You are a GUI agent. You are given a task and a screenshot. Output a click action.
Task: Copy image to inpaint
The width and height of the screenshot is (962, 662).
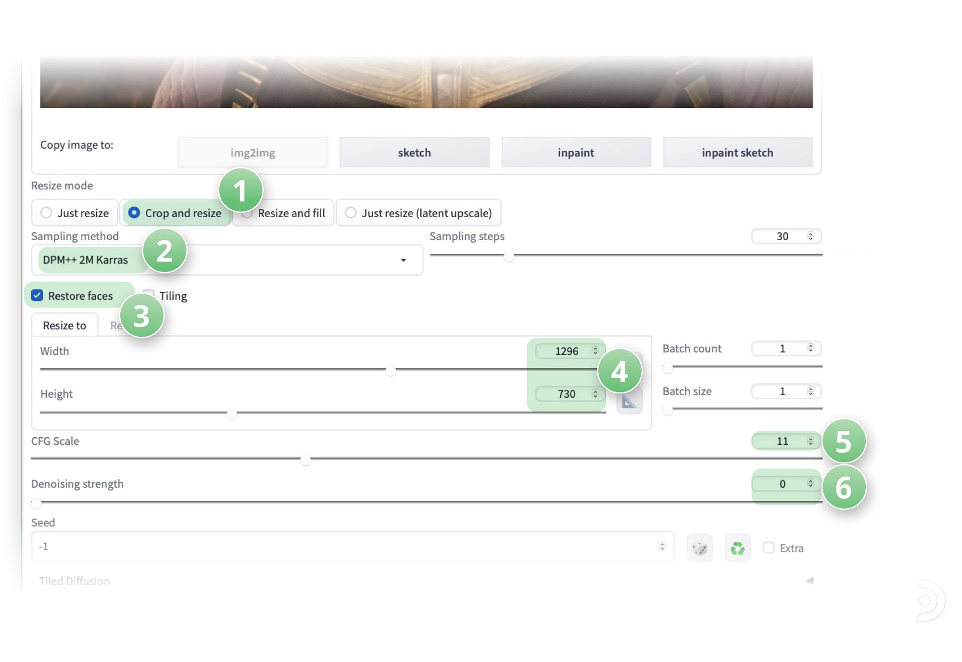click(576, 153)
